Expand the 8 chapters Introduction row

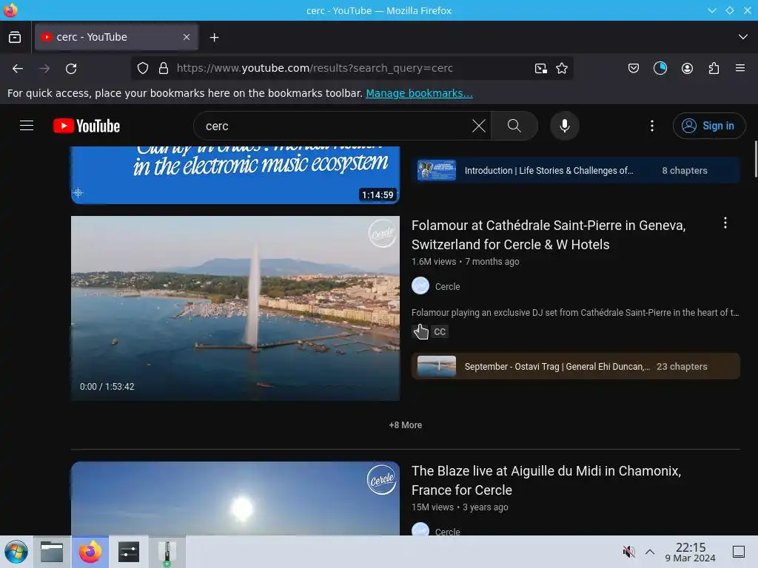(x=575, y=170)
